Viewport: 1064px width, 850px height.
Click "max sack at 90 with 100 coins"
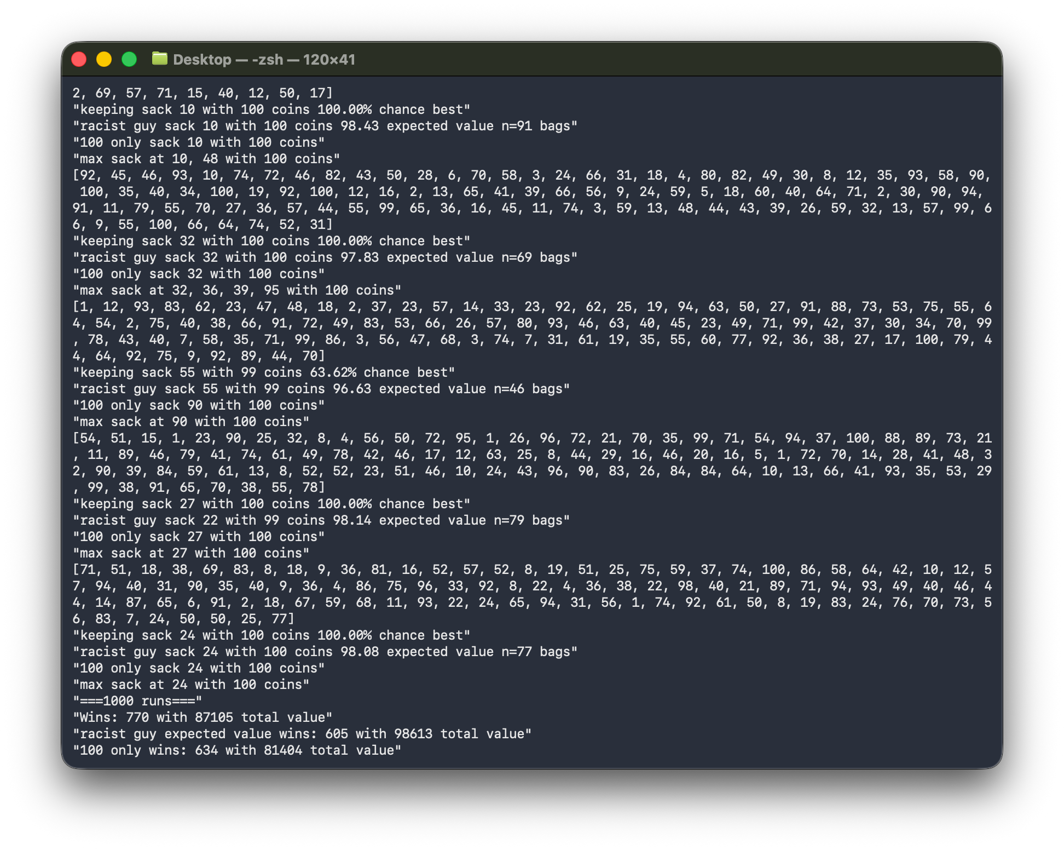click(x=191, y=422)
